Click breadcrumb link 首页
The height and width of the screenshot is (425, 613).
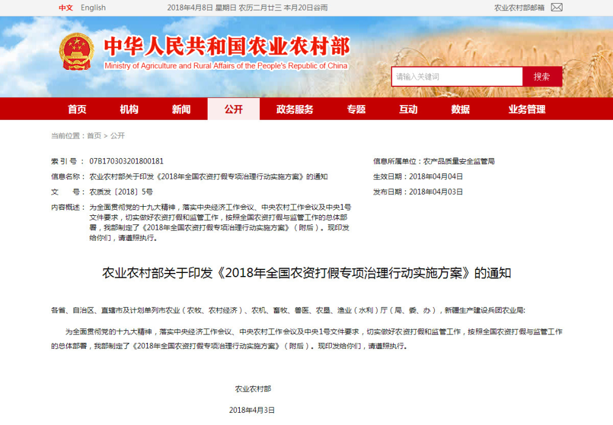[94, 136]
